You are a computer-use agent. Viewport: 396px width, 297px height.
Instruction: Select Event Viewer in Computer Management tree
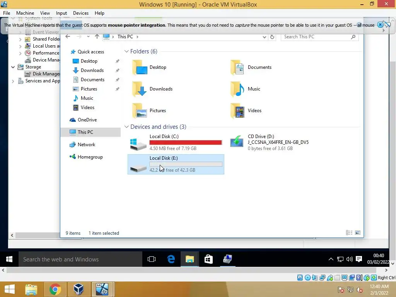42,32
